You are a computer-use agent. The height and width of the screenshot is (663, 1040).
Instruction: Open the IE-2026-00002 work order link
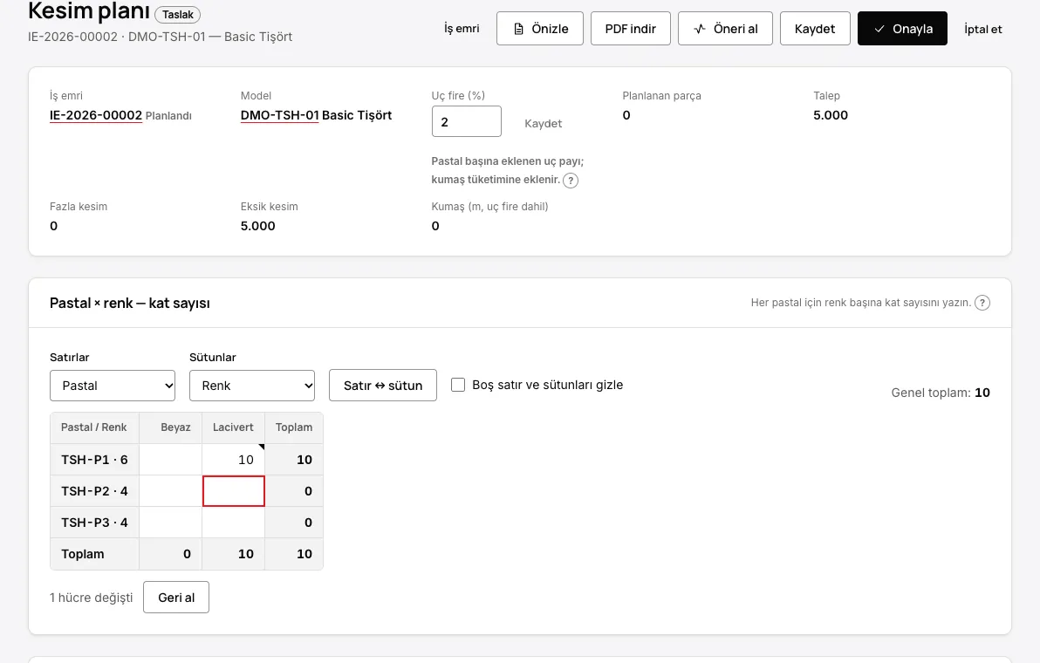point(96,115)
